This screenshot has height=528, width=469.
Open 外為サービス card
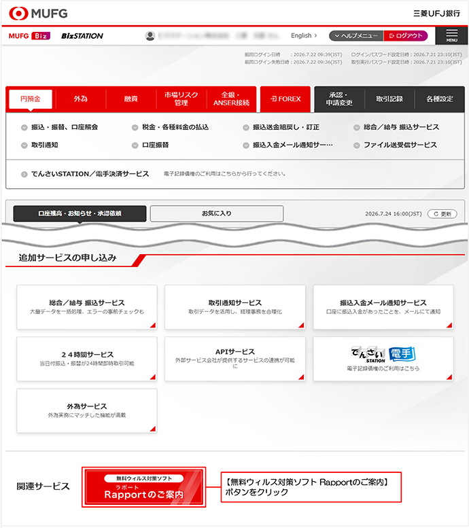(x=87, y=411)
